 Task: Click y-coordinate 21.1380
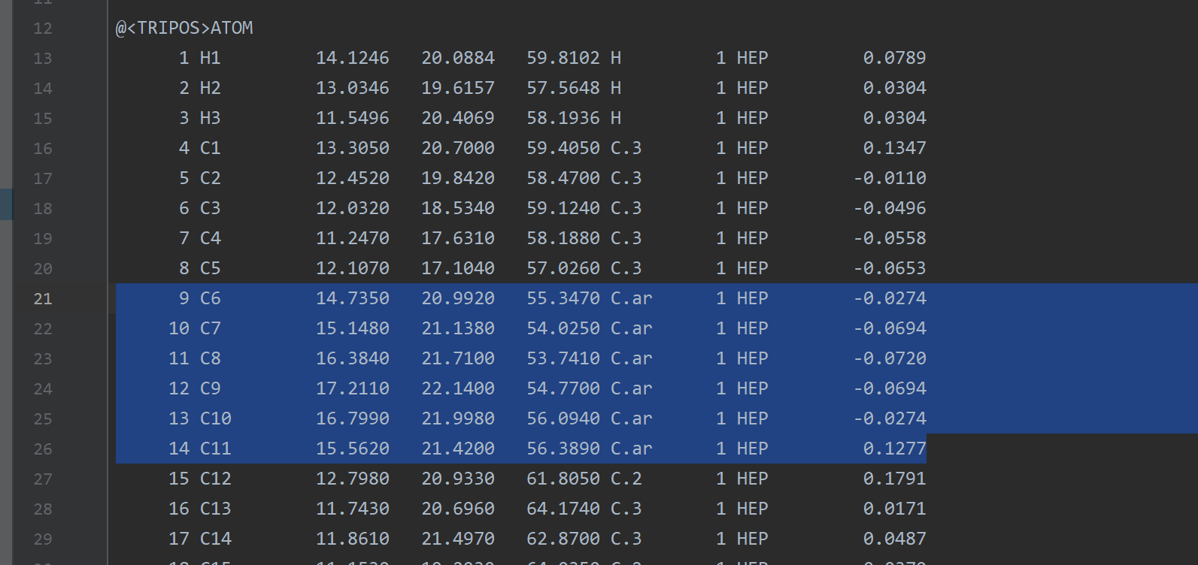pyautogui.click(x=458, y=328)
